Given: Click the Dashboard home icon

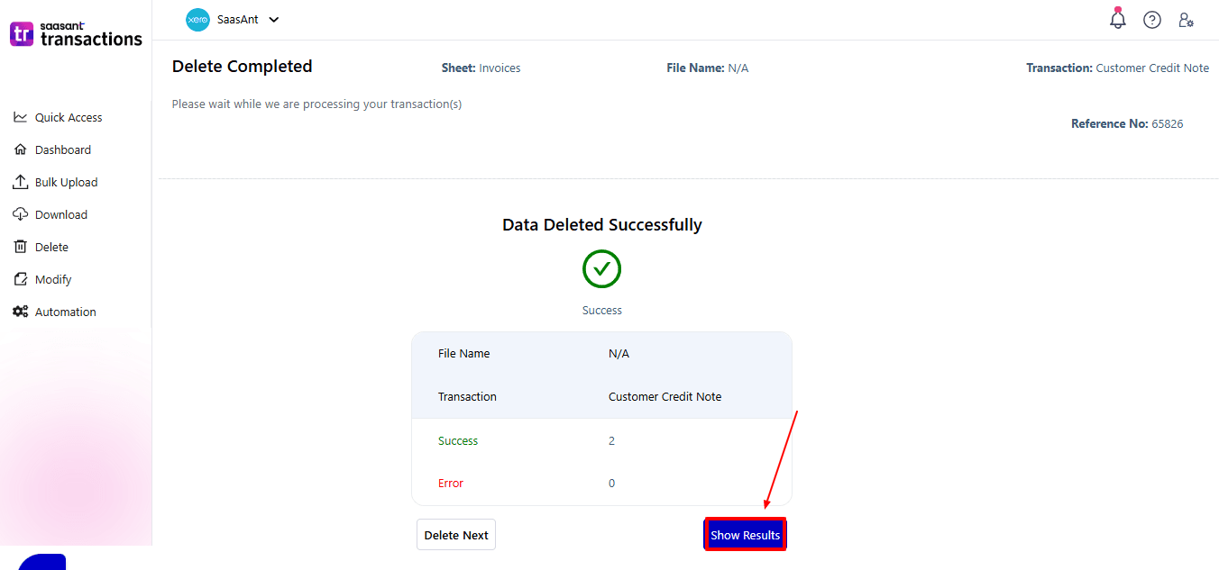Looking at the screenshot, I should [x=21, y=149].
